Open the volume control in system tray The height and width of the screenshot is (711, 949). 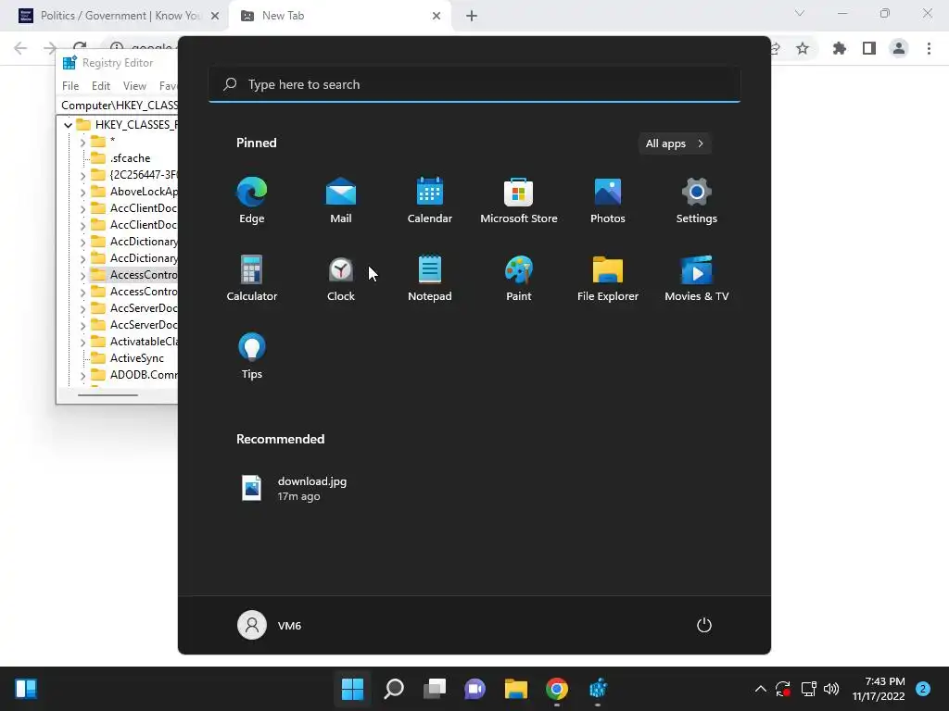(x=831, y=689)
